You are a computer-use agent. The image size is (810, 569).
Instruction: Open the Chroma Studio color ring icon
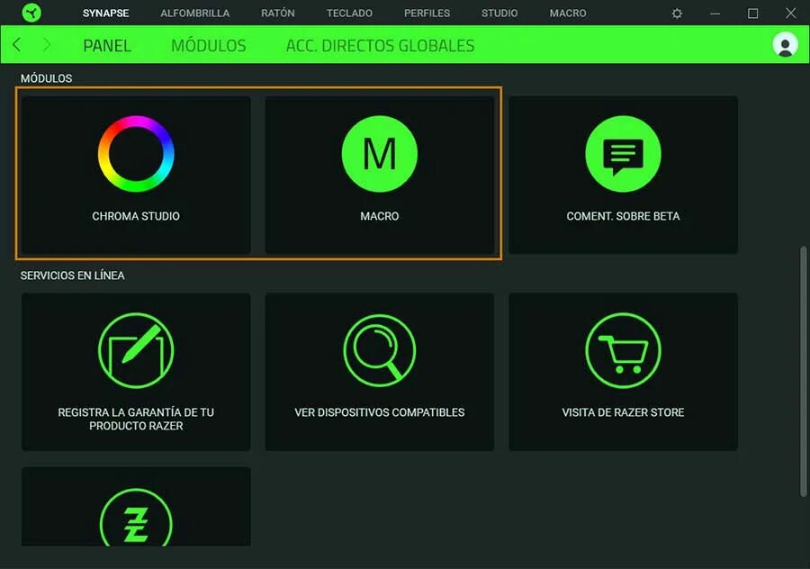(136, 154)
